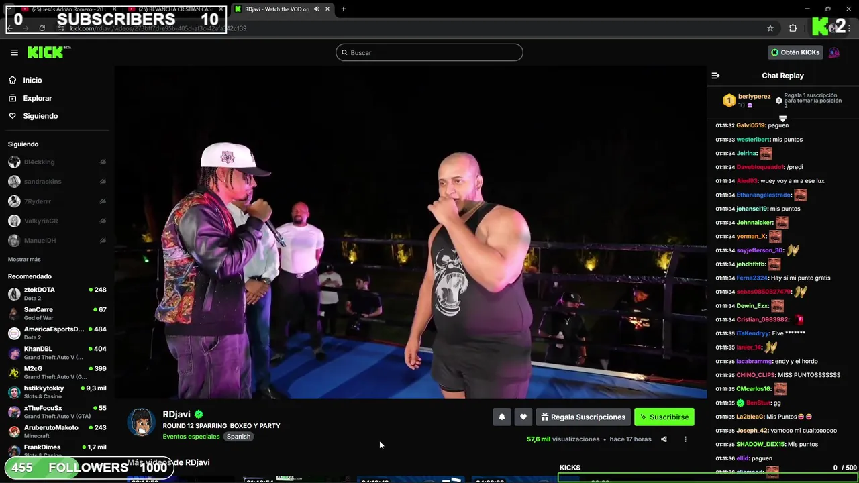Viewport: 859px width, 483px height.
Task: Collapse the Chat Replay panel
Action: (715, 76)
